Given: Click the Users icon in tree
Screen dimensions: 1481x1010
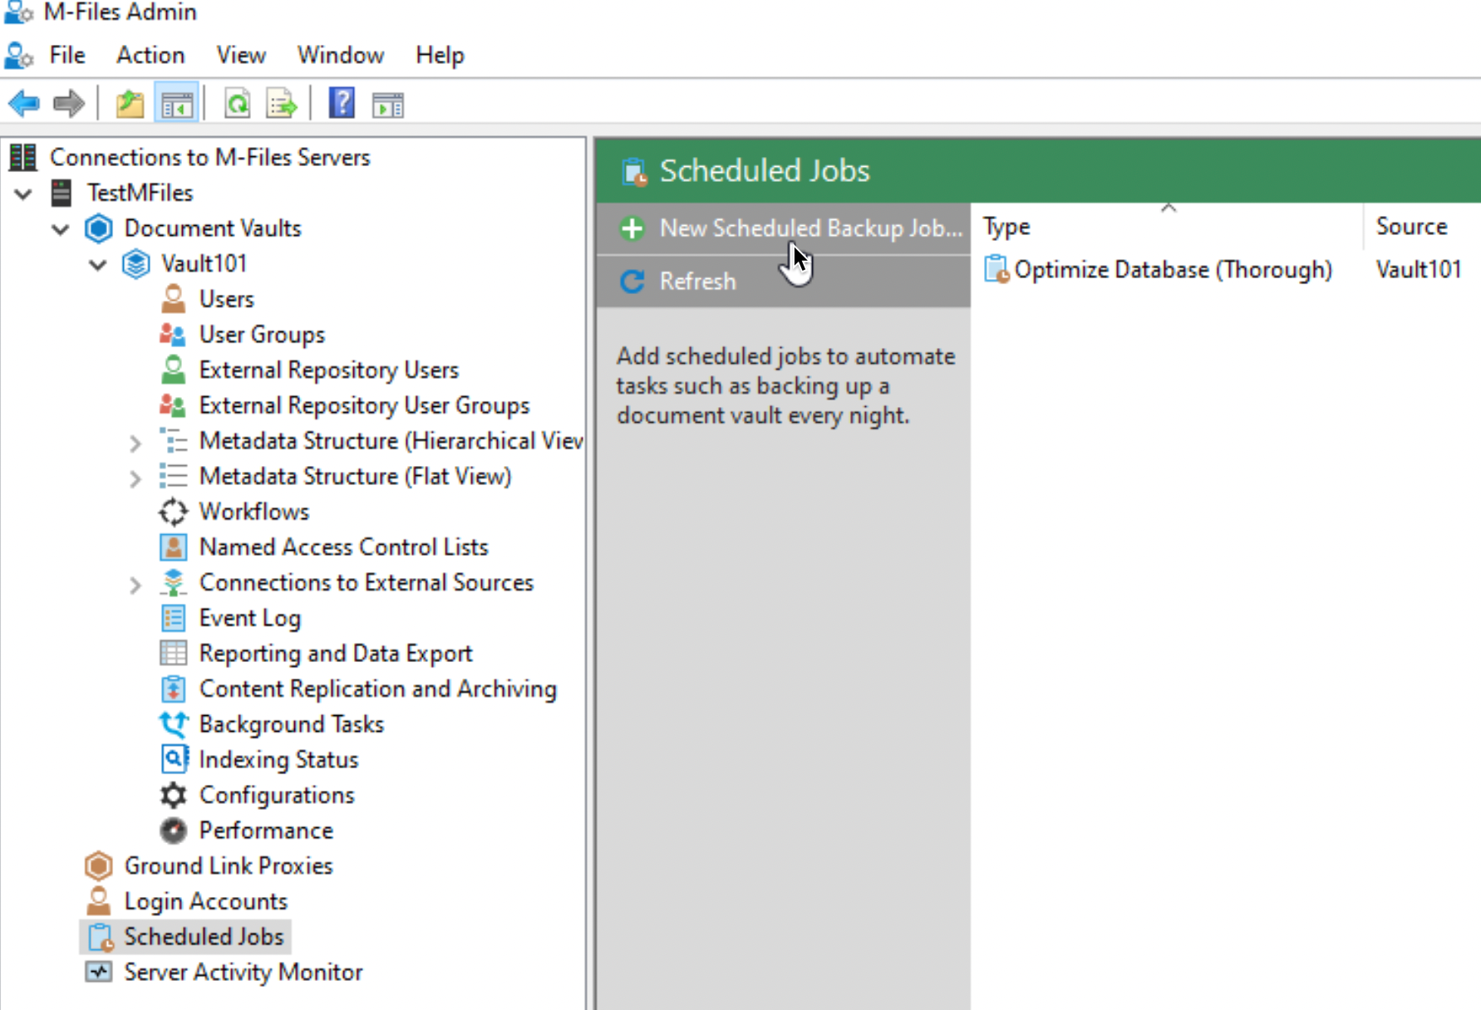Looking at the screenshot, I should (173, 299).
